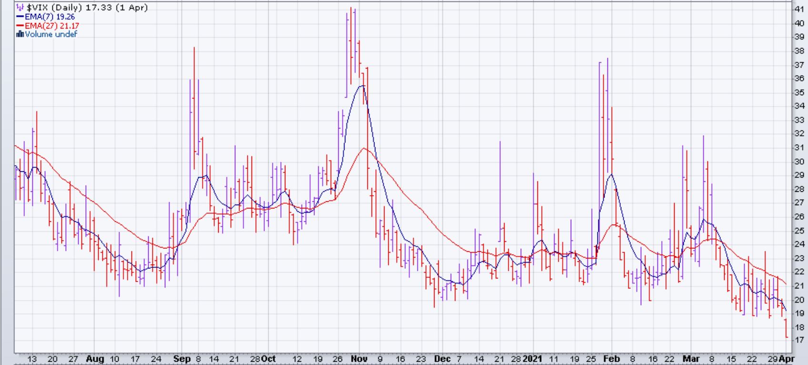Click the blue EMA(7) line swatch
The width and height of the screenshot is (808, 365).
tap(20, 17)
